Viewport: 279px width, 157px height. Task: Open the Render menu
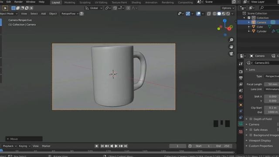point(18,2)
